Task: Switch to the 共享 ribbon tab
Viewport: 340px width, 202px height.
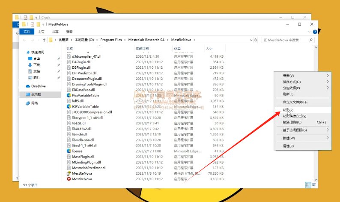Action: pos(55,32)
